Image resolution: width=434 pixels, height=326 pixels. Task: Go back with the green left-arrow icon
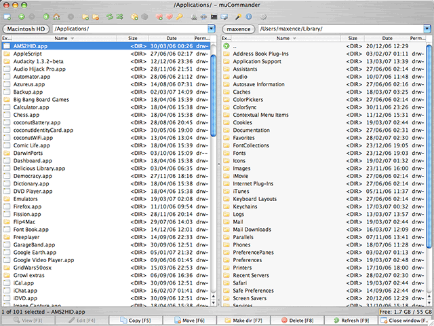click(x=22, y=17)
